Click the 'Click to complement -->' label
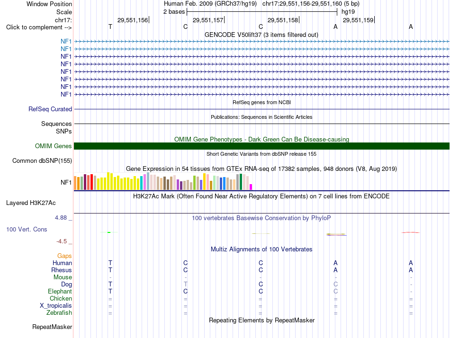The width and height of the screenshot is (450, 338). (x=39, y=27)
